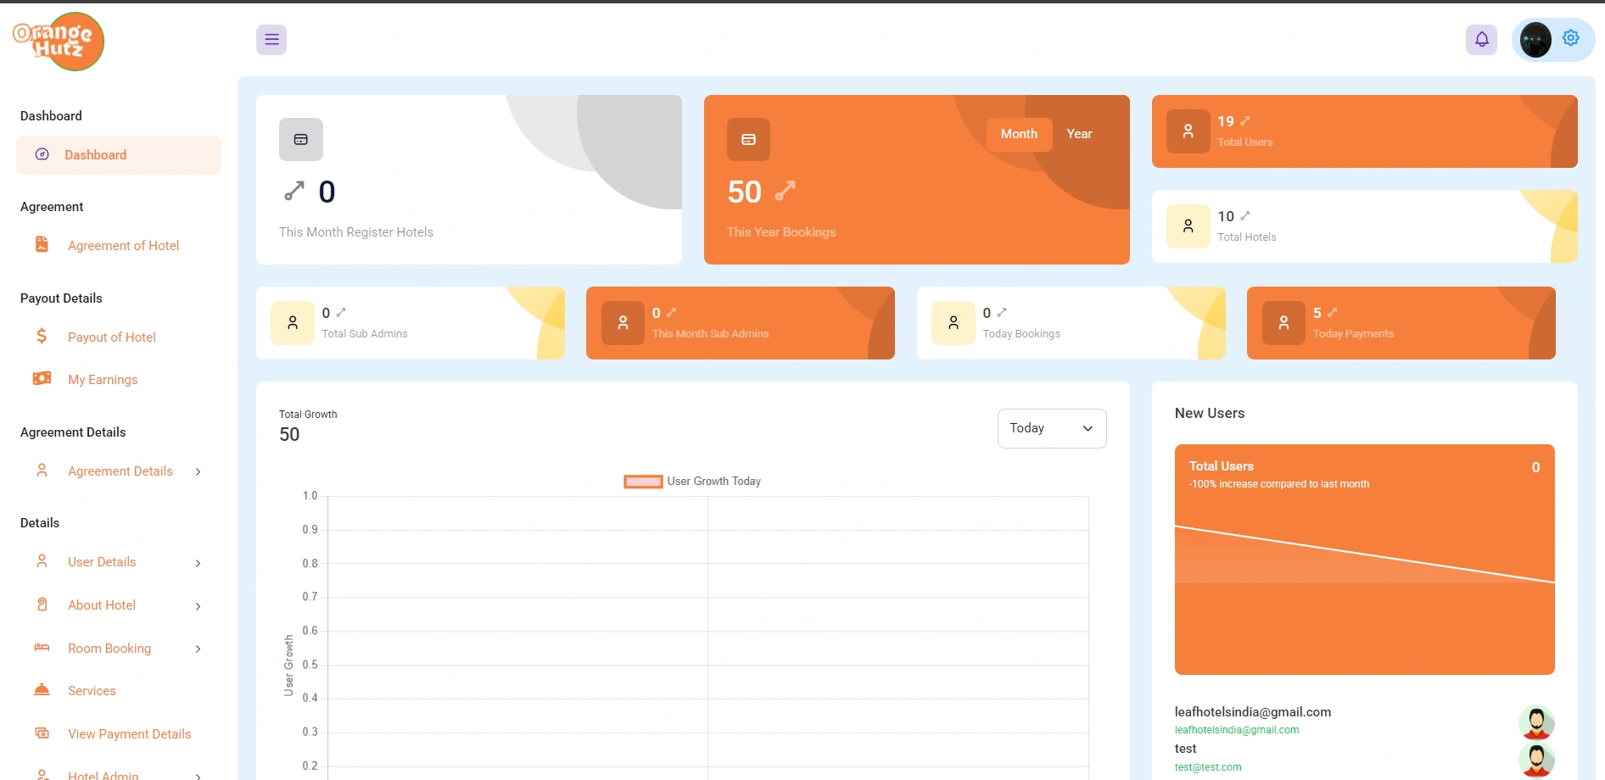Open the Today period dropdown

click(1051, 429)
